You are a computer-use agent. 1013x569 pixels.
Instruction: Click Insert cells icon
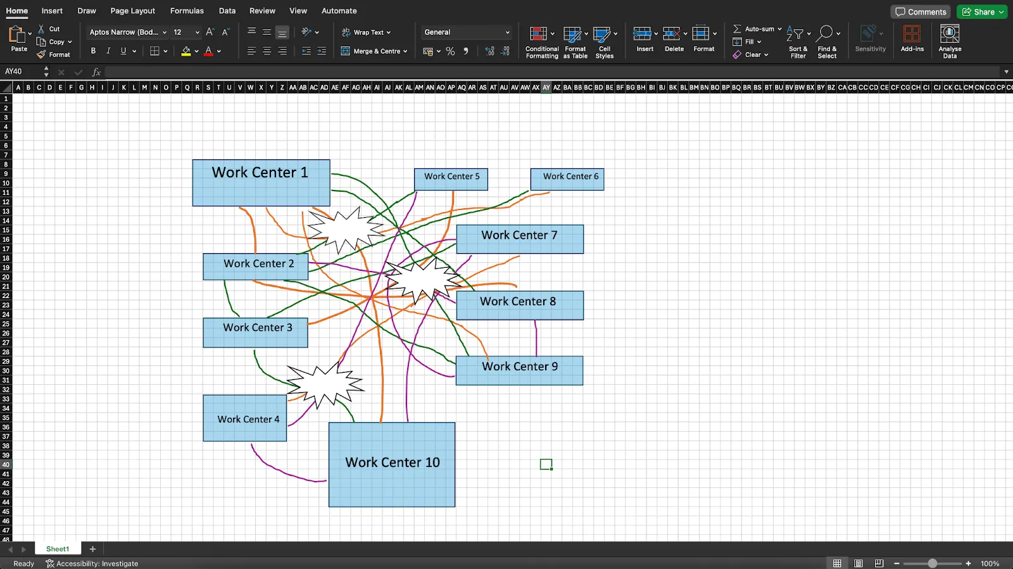(642, 34)
